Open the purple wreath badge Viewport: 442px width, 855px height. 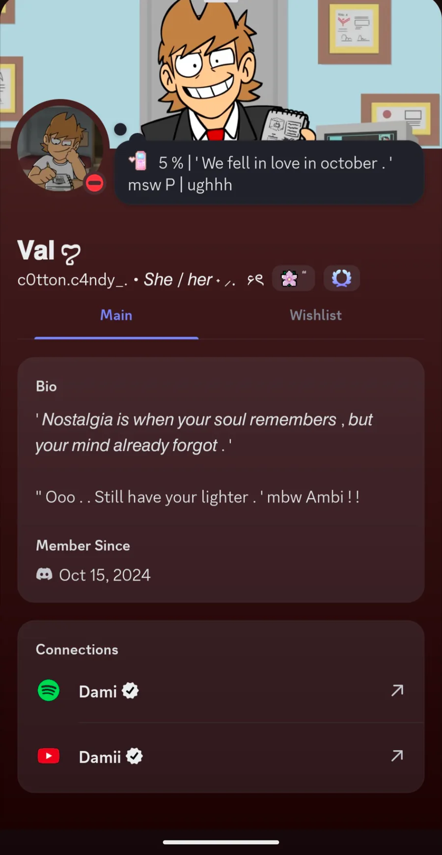click(342, 279)
